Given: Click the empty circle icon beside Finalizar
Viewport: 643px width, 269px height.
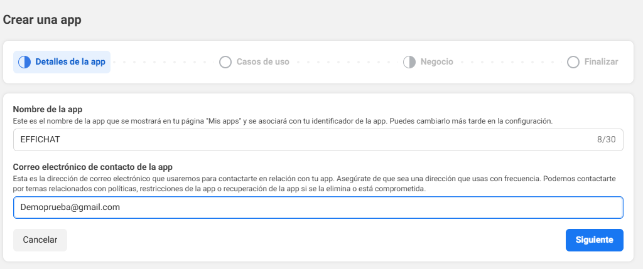Looking at the screenshot, I should coord(573,62).
